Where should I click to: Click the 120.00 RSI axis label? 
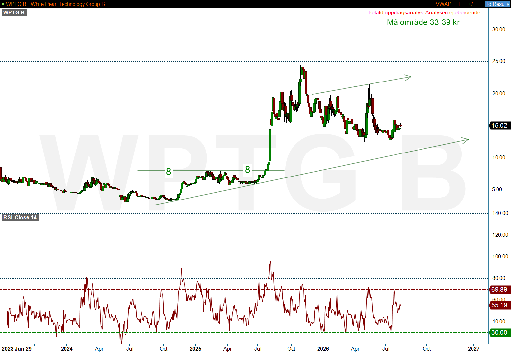tap(500, 235)
